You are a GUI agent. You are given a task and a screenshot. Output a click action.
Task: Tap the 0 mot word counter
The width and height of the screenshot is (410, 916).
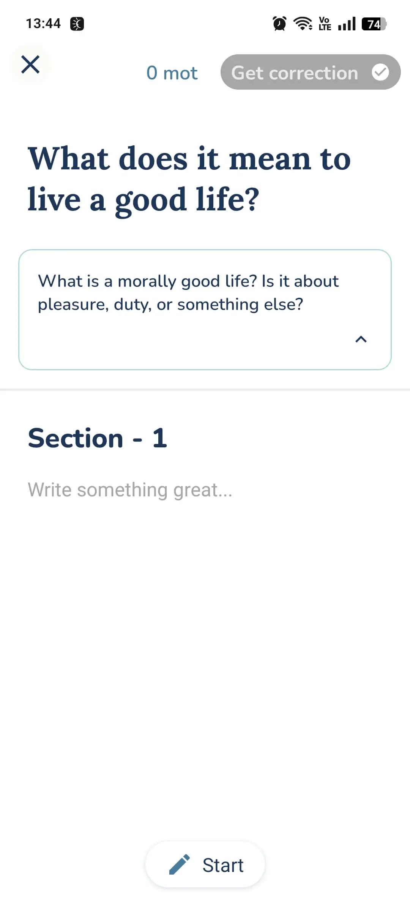point(172,73)
